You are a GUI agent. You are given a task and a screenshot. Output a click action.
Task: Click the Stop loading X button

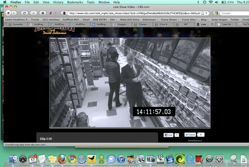click(x=34, y=13)
